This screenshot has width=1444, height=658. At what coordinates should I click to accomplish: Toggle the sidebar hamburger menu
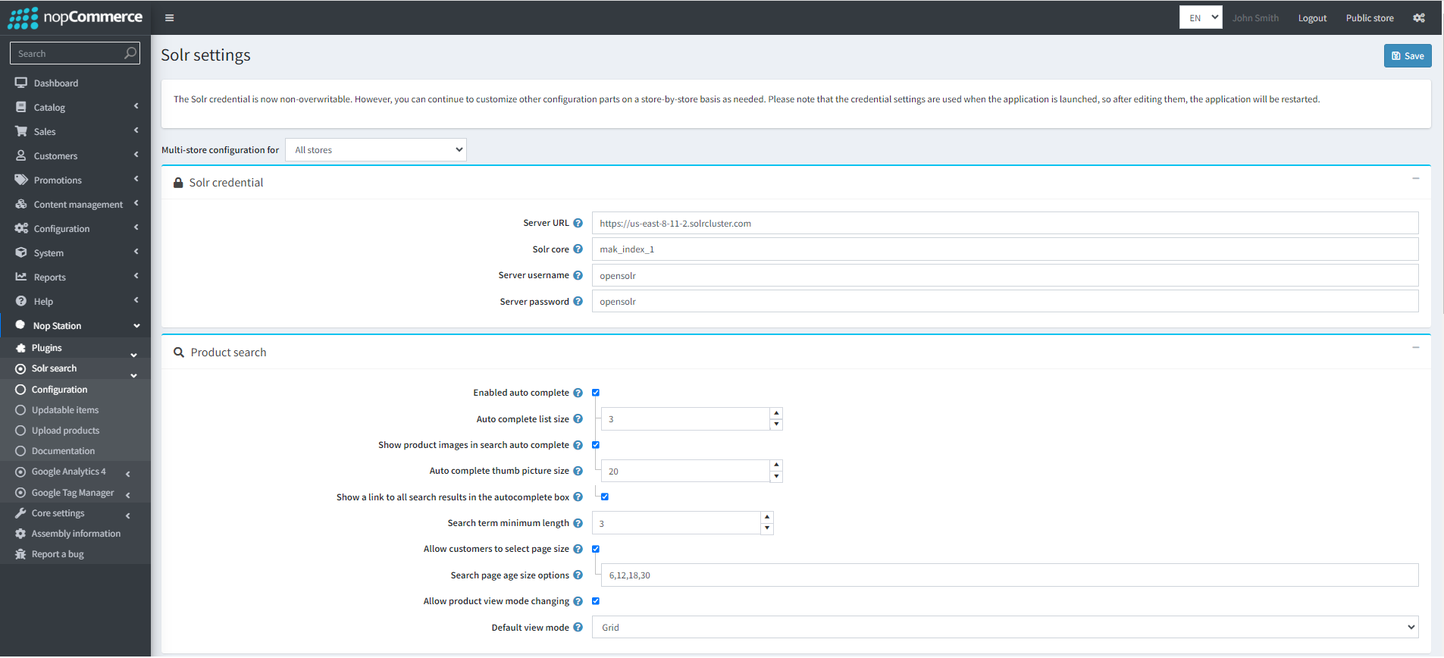[169, 17]
